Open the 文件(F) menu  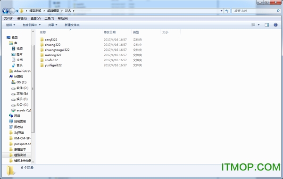pos(8,18)
